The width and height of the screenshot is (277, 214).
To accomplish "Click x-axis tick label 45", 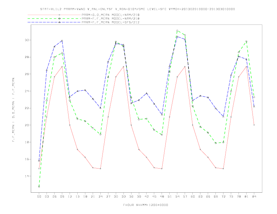I will coord(154,197).
